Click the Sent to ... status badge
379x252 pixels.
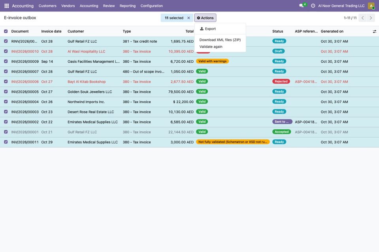(282, 122)
